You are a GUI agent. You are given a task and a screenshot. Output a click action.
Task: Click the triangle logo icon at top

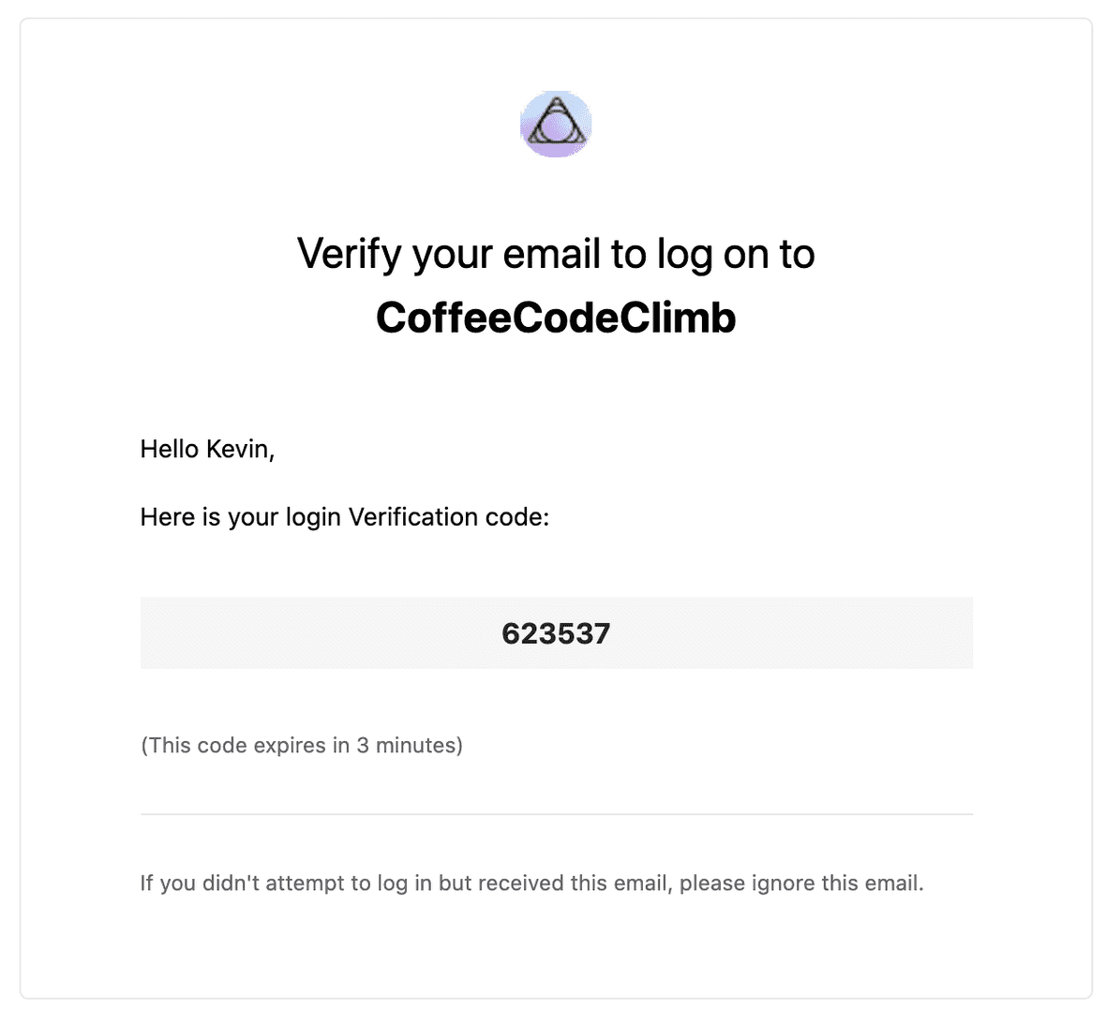pyautogui.click(x=556, y=125)
